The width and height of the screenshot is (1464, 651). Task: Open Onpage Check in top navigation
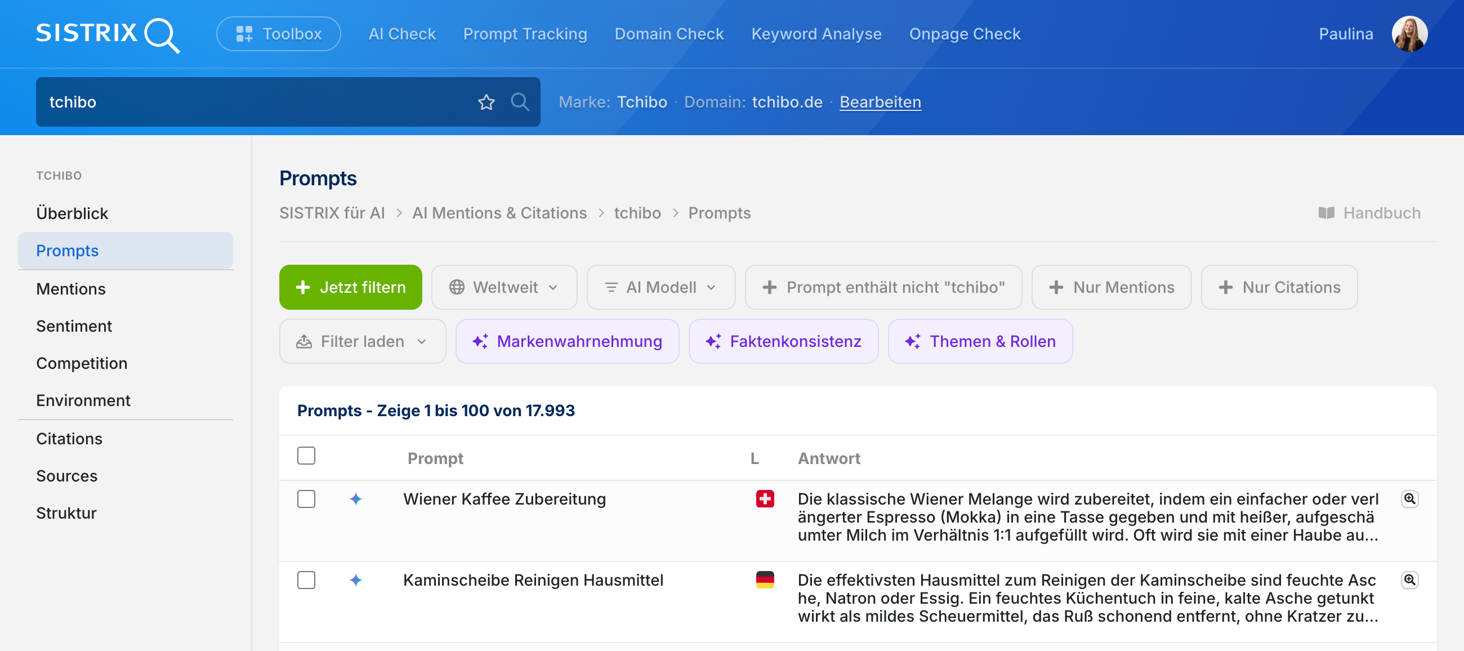coord(965,34)
